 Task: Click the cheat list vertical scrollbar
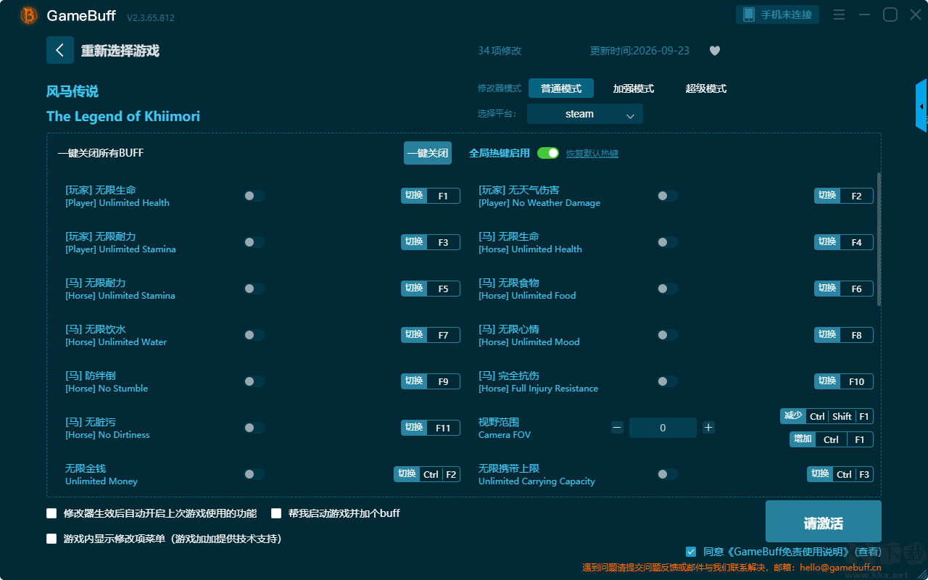[879, 239]
